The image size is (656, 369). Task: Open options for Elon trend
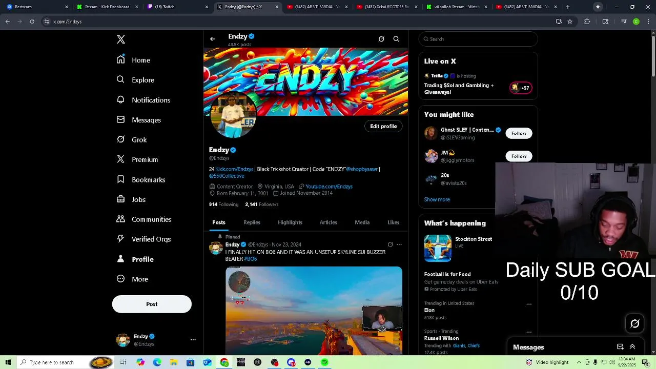(x=529, y=304)
